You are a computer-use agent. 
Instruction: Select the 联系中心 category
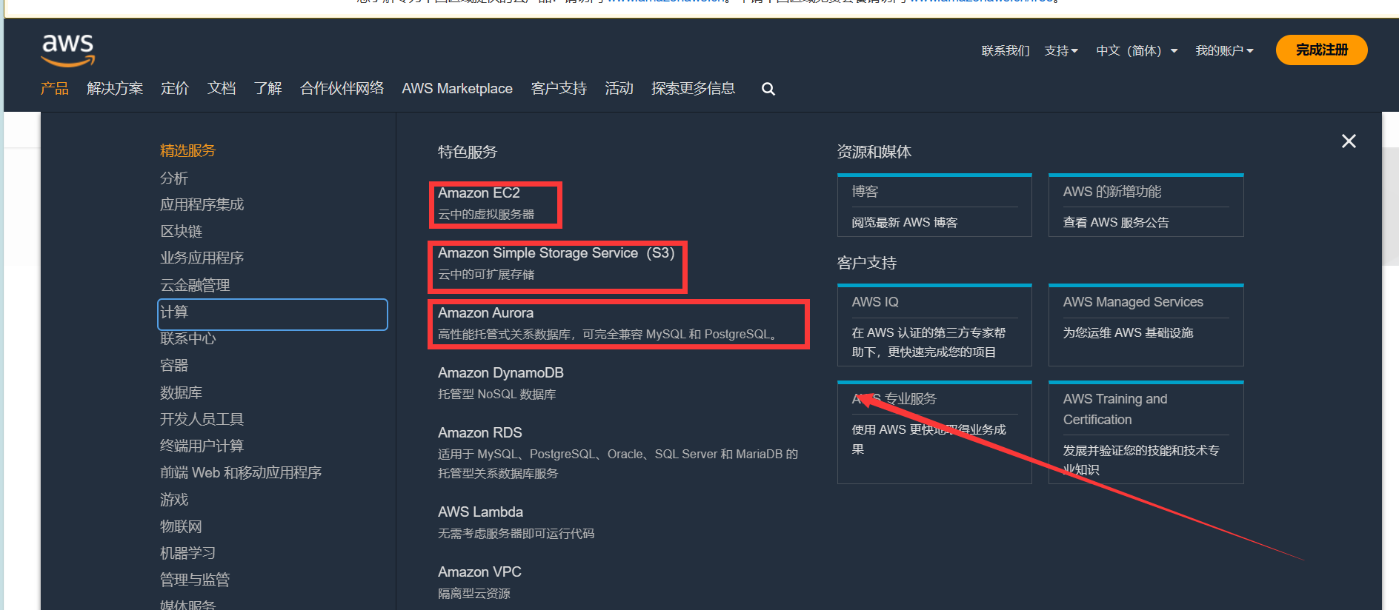[187, 338]
